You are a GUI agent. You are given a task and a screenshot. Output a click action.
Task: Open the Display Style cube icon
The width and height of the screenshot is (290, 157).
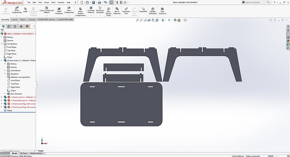pos(163,20)
